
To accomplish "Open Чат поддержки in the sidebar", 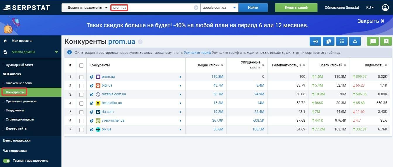I will point(15,151).
